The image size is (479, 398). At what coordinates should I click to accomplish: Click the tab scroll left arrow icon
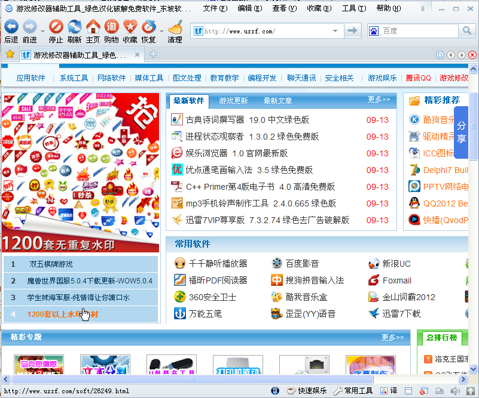coord(451,55)
